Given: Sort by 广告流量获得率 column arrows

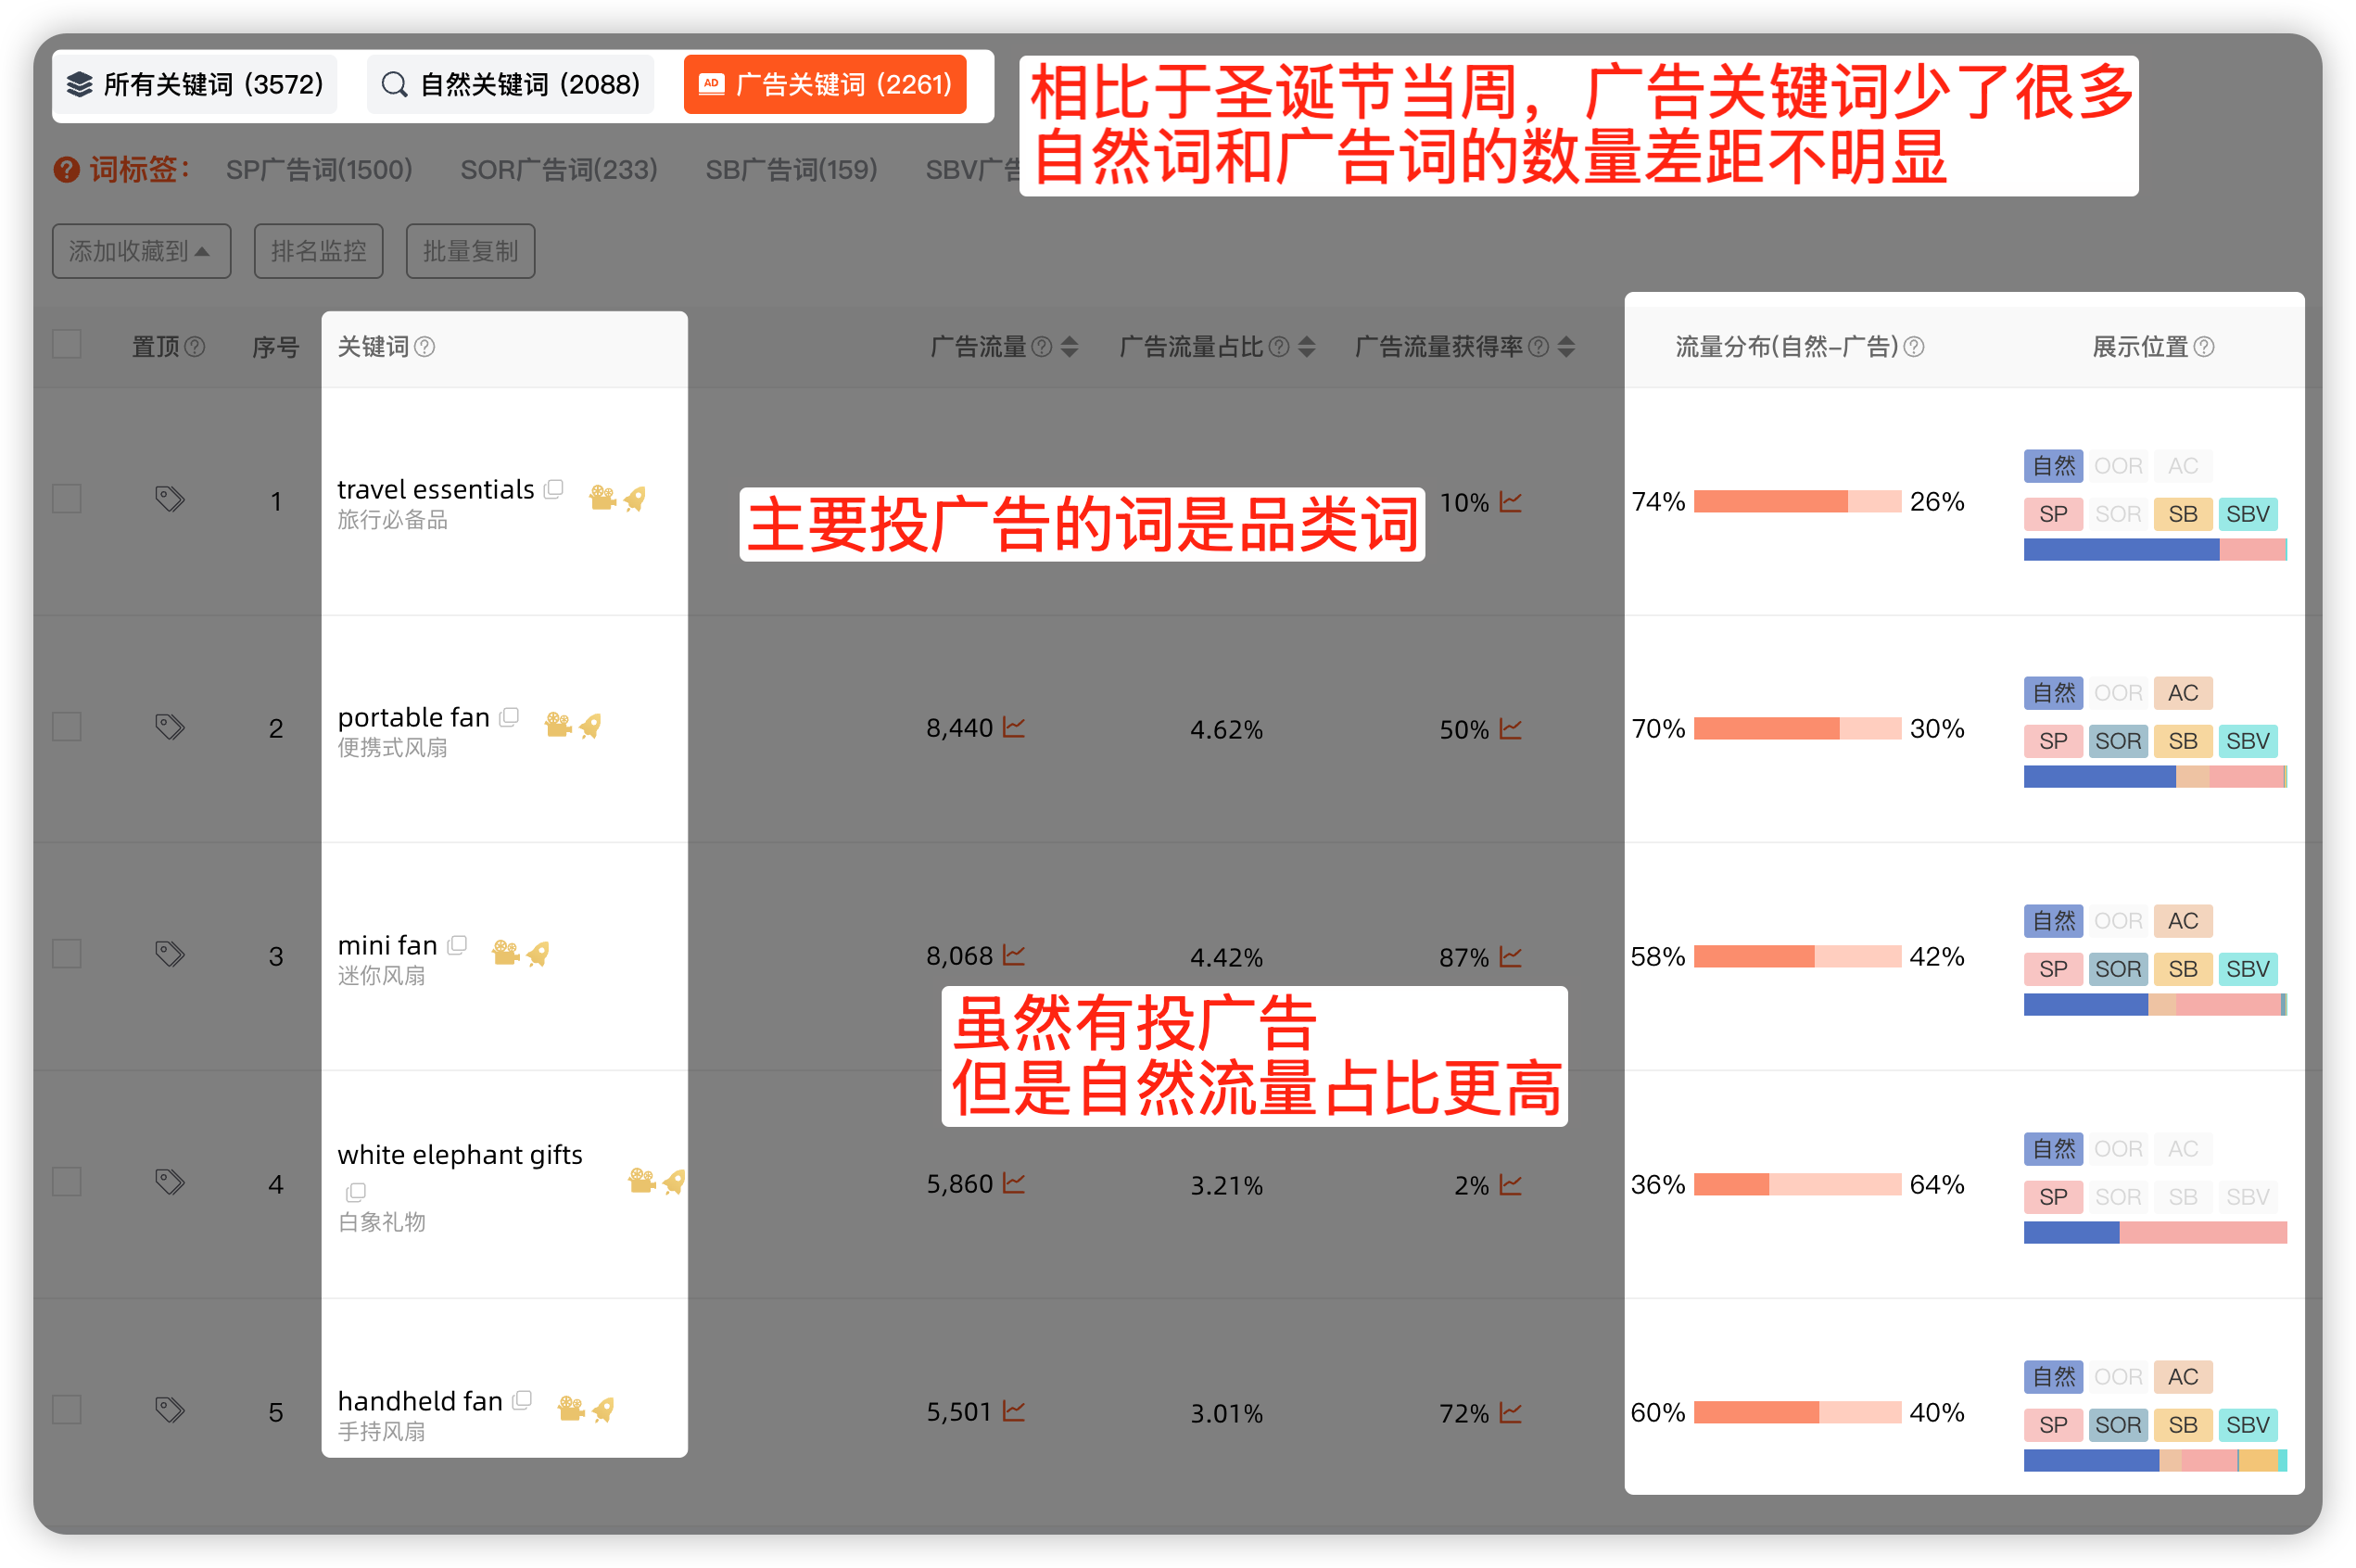Looking at the screenshot, I should click(1566, 347).
